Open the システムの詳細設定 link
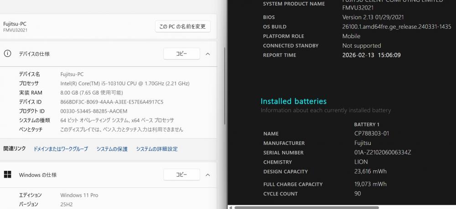The width and height of the screenshot is (456, 209). [x=157, y=149]
